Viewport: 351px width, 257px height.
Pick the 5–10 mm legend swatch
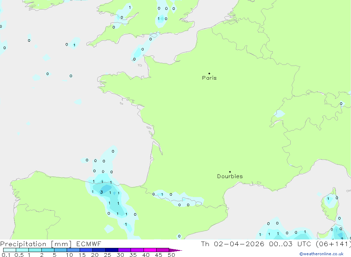coord(61,250)
